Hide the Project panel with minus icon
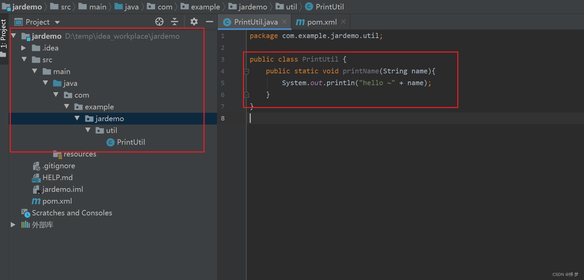The width and height of the screenshot is (584, 280). coord(210,22)
